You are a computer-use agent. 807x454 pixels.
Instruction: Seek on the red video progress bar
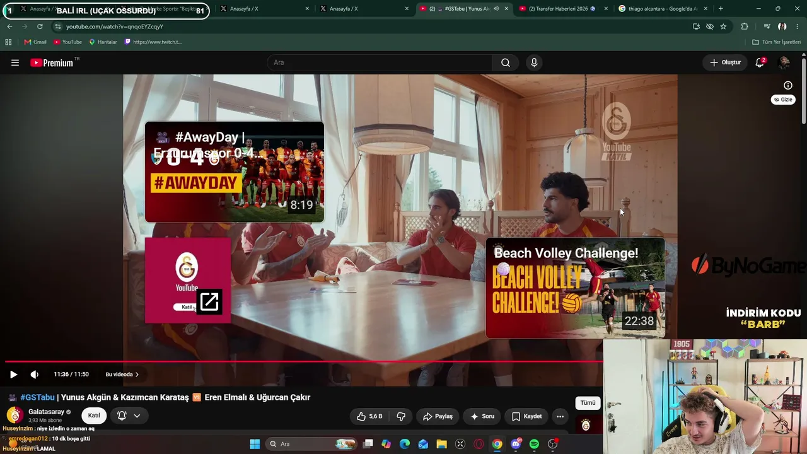coord(304,361)
